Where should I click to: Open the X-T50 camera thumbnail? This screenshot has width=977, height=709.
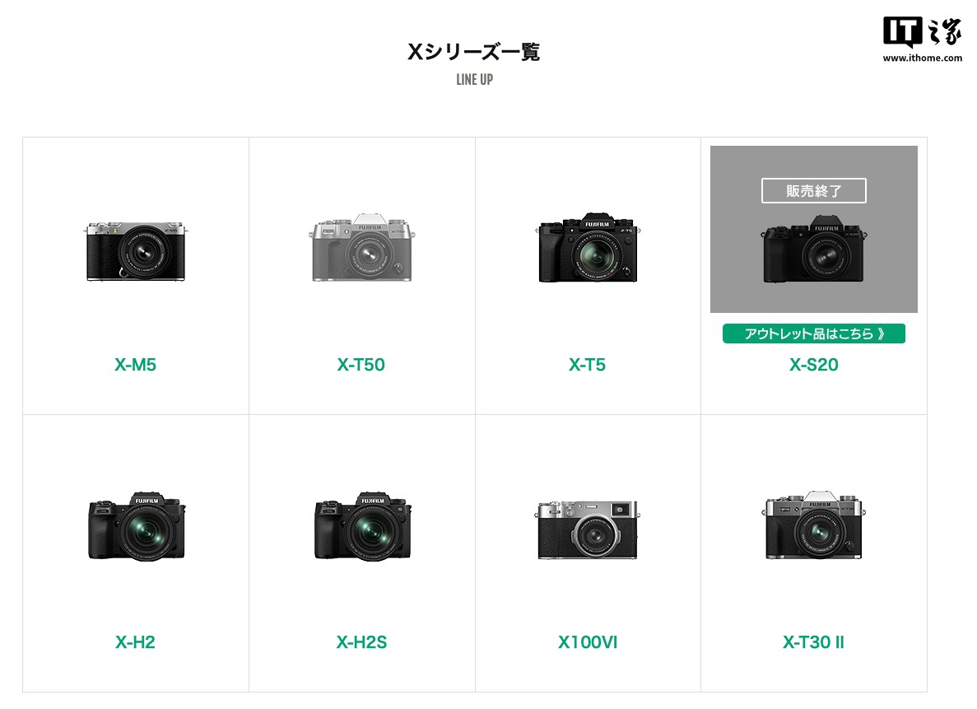362,248
